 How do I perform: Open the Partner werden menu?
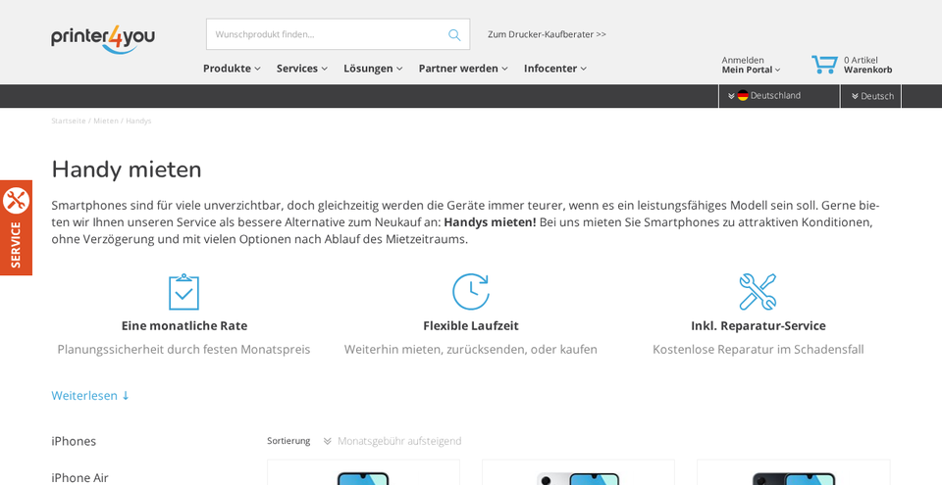coord(463,69)
